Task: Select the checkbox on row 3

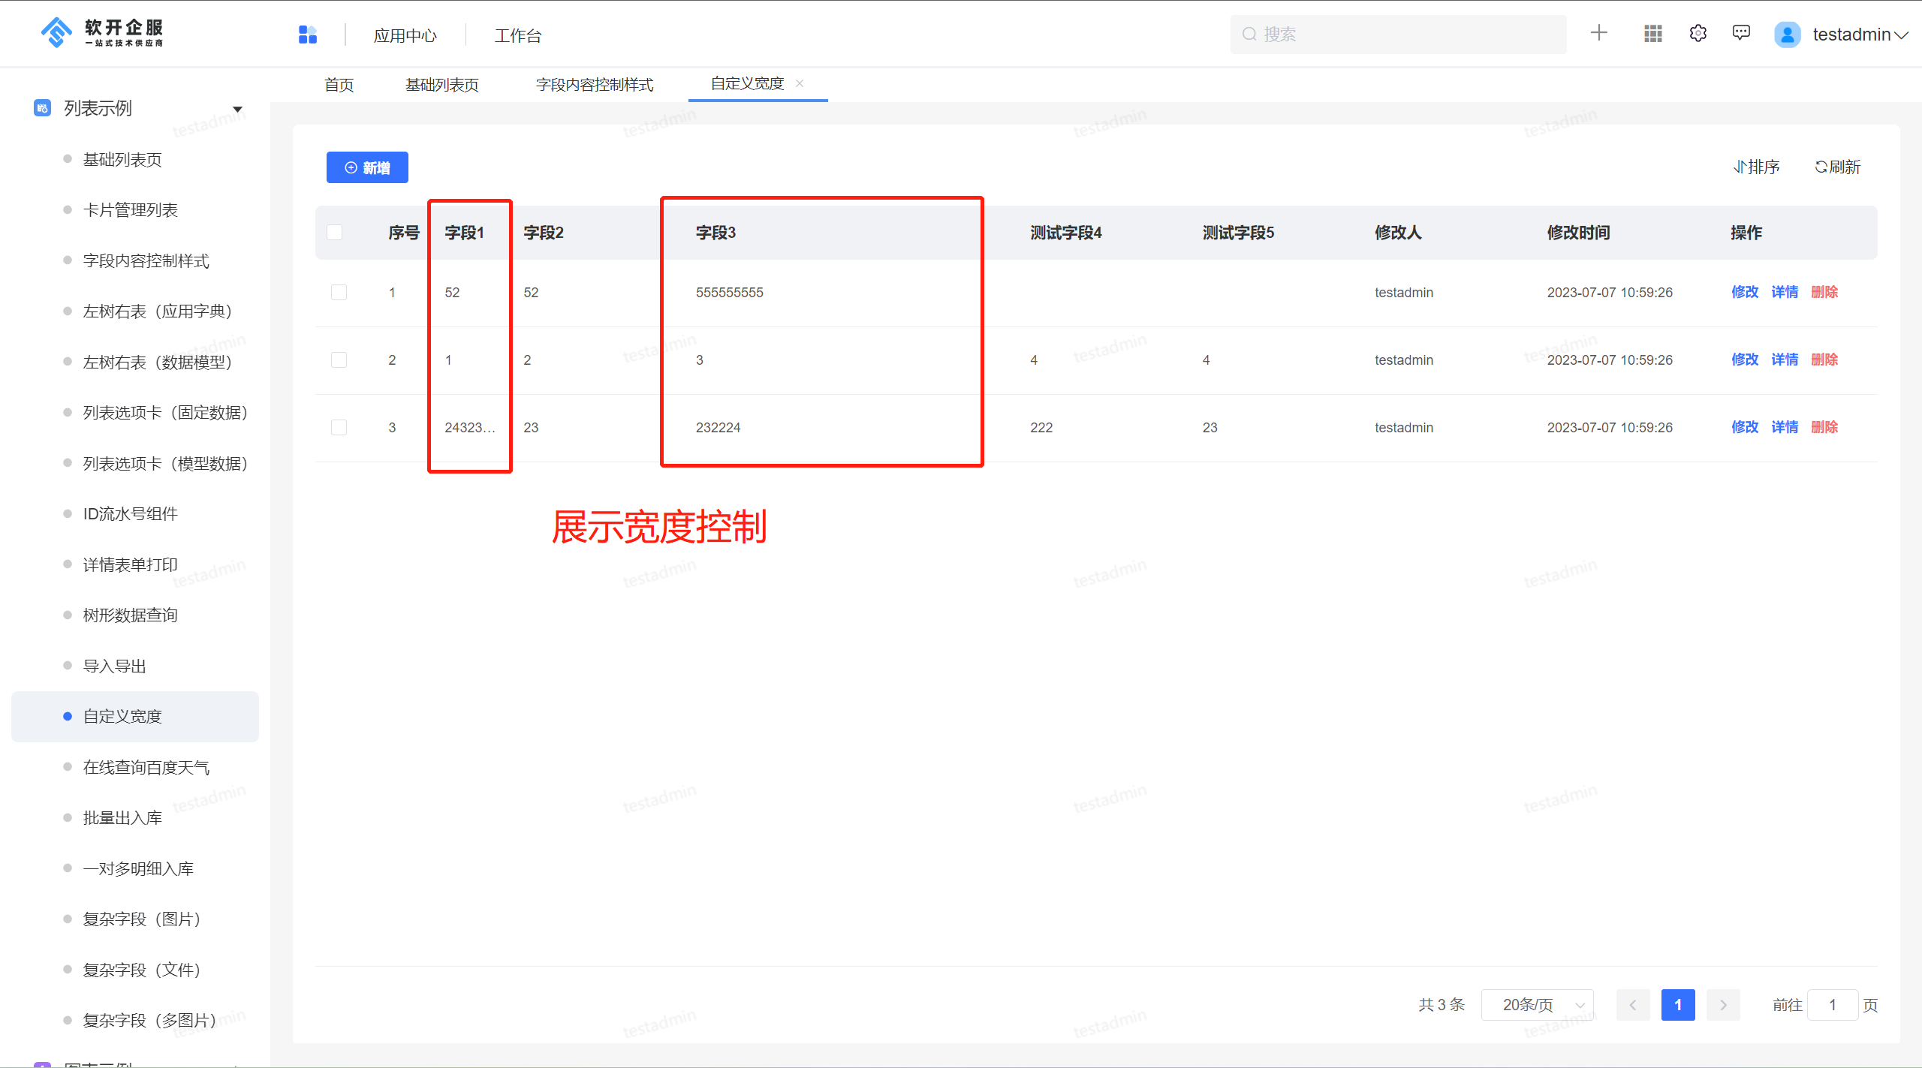Action: 339,426
